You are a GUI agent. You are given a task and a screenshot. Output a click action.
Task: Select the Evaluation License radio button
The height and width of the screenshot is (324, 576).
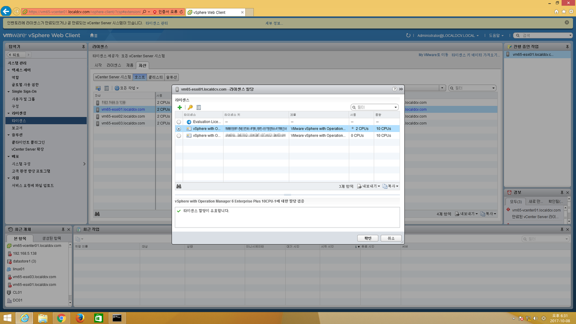[x=179, y=122]
